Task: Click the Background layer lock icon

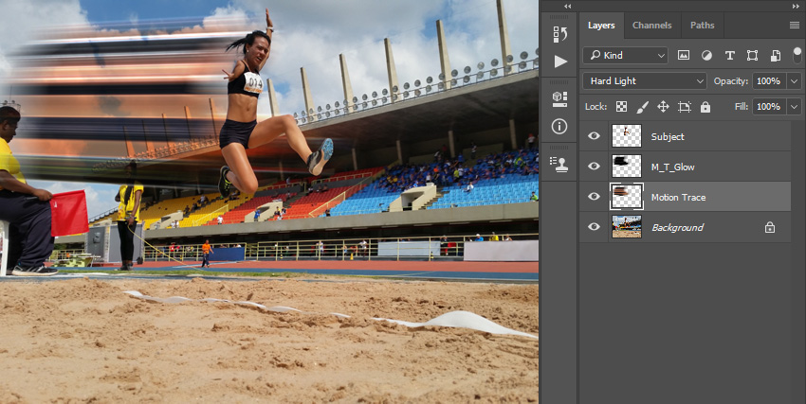Action: [770, 227]
